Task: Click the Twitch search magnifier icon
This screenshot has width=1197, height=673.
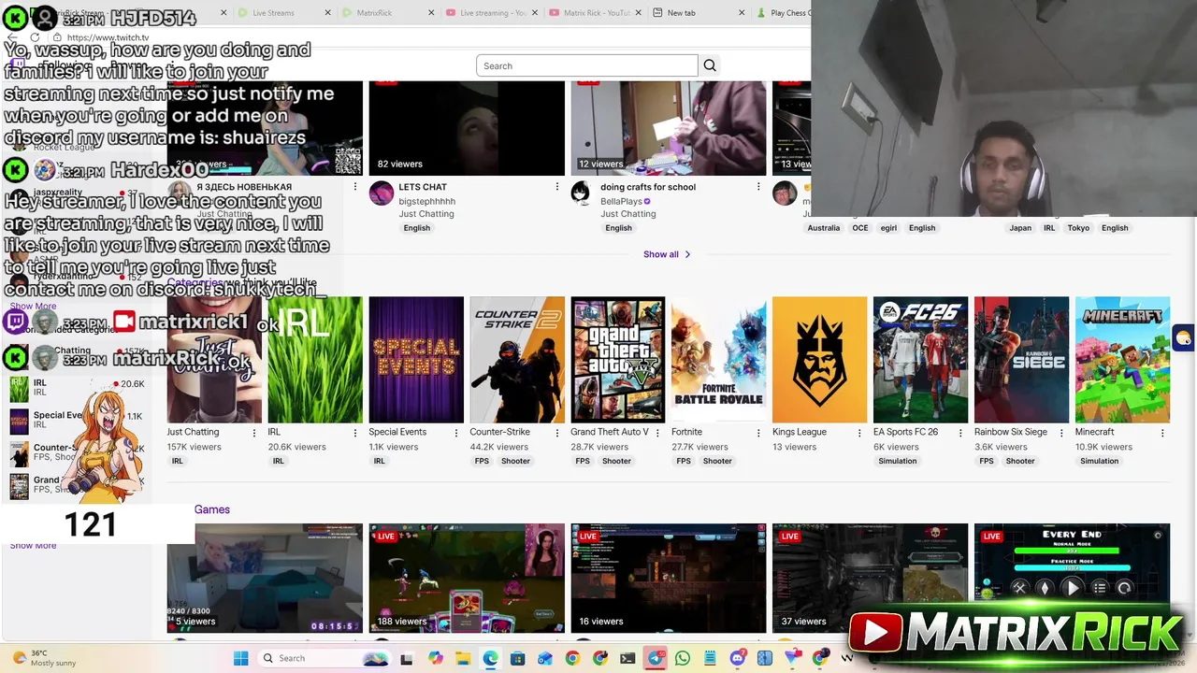Action: click(710, 65)
